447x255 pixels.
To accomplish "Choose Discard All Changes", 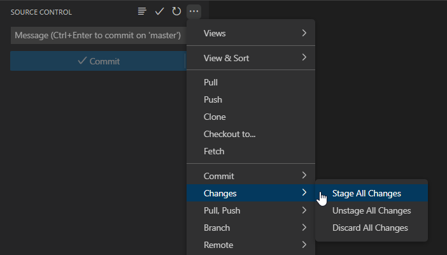I will pyautogui.click(x=370, y=228).
